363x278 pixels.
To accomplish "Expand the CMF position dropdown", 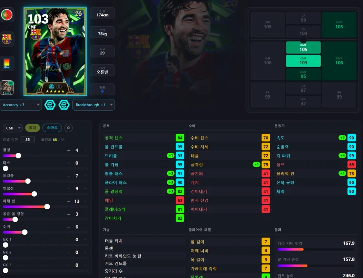I will (13, 128).
